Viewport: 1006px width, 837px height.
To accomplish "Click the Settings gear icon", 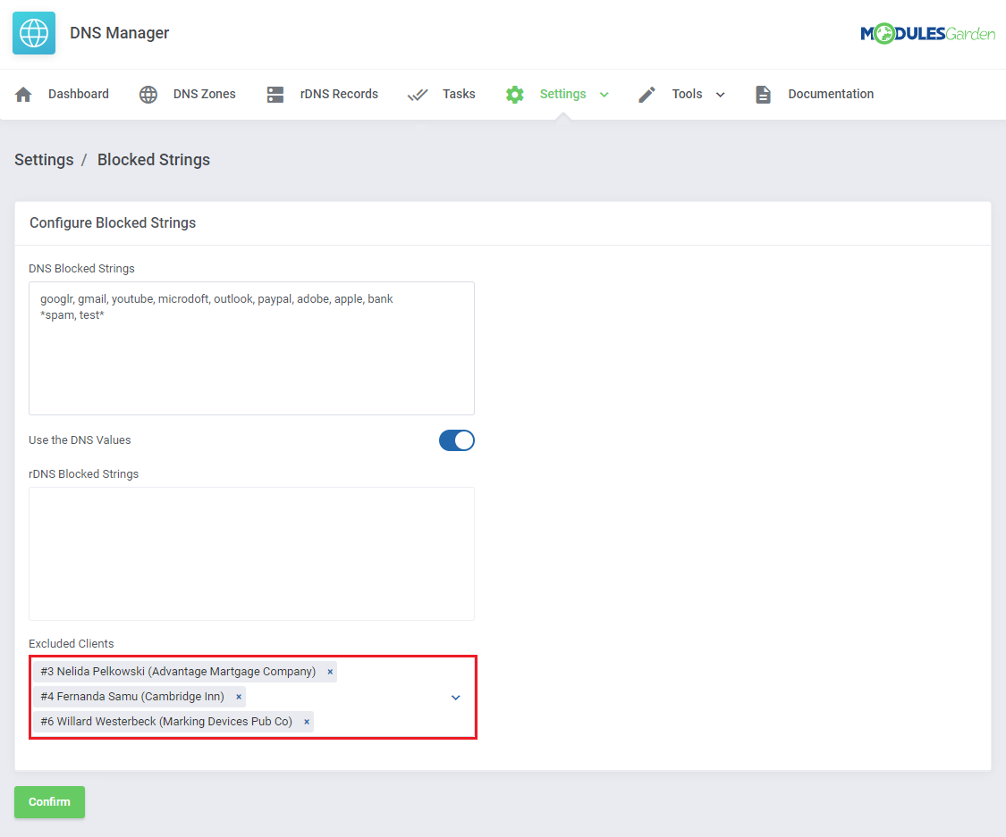I will pyautogui.click(x=514, y=94).
